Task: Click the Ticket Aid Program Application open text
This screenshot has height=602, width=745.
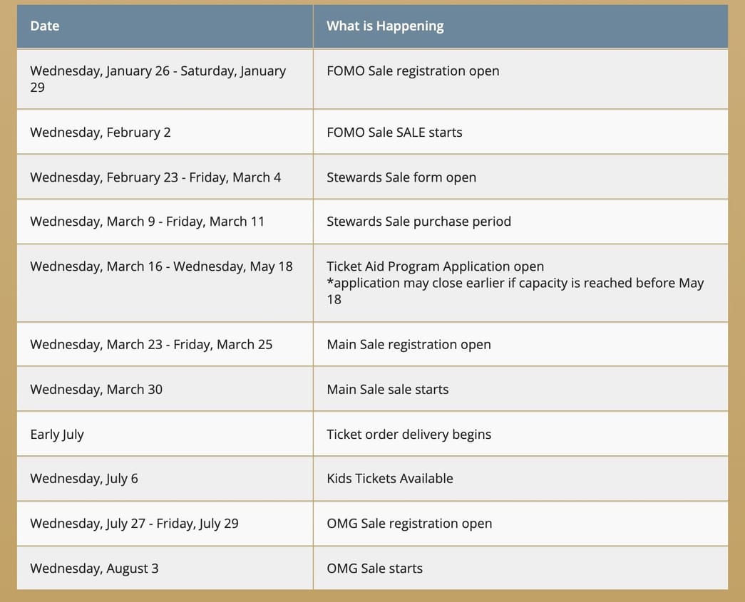Action: click(435, 266)
